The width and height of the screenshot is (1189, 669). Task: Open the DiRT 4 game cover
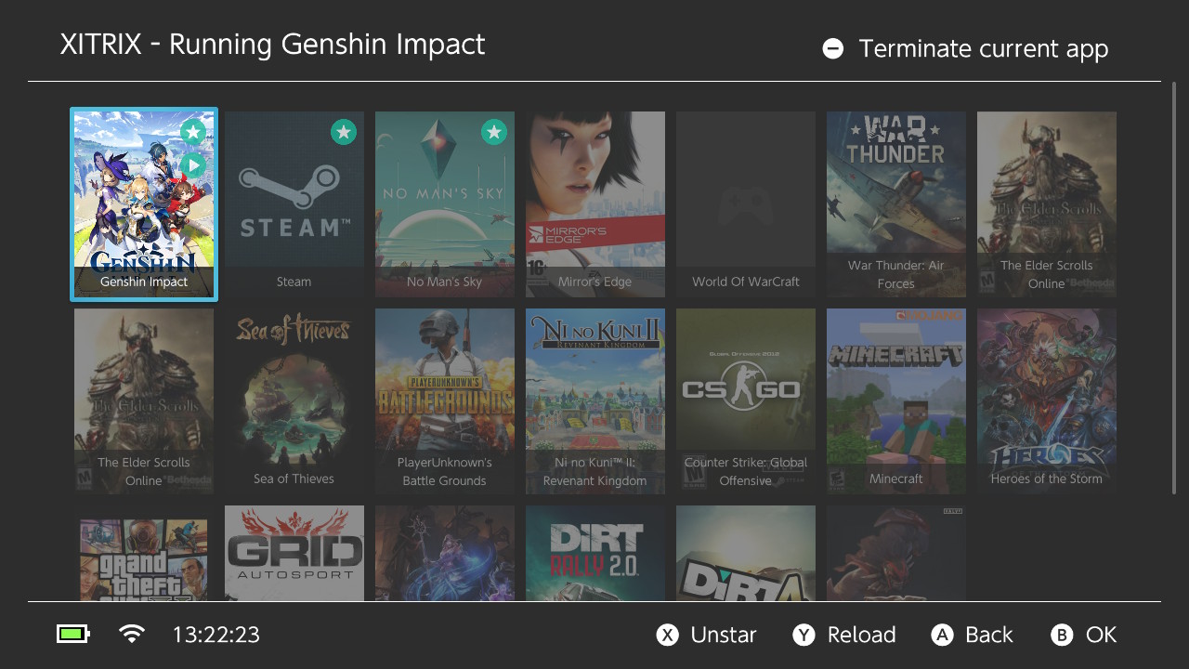[746, 553]
